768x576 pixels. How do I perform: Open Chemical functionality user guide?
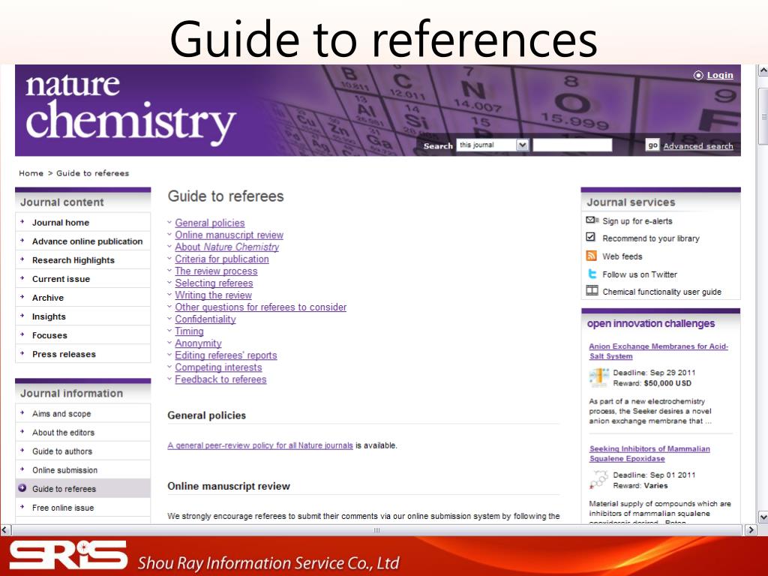pyautogui.click(x=661, y=292)
